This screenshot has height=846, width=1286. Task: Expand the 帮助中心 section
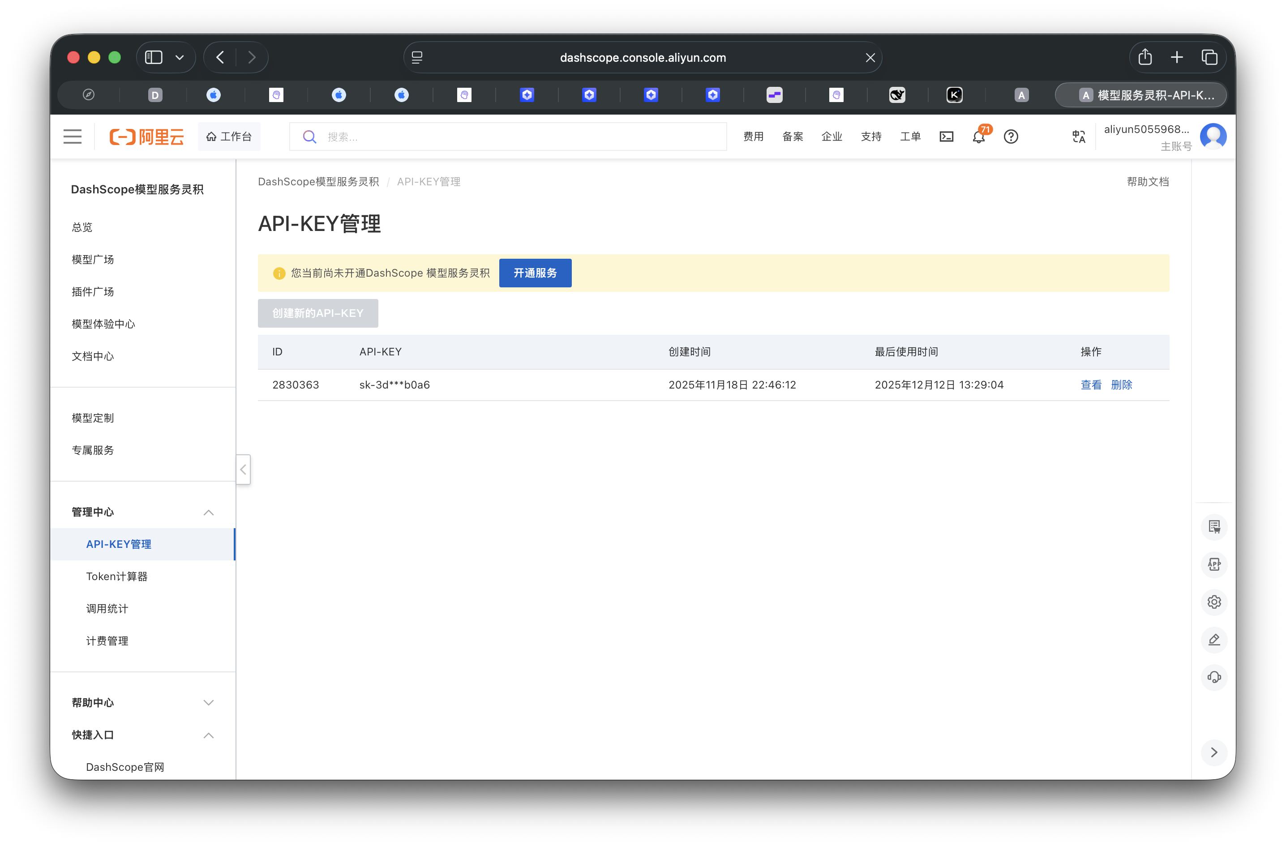pos(209,702)
